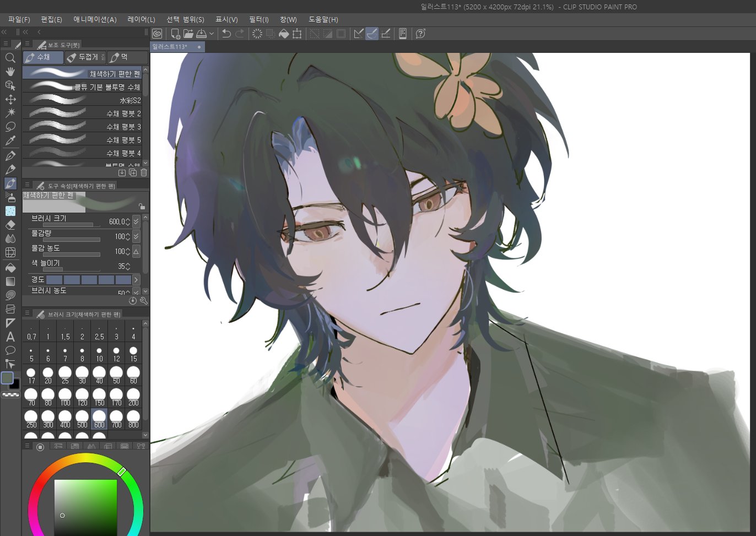Select the 일러스트113* document tab
This screenshot has width=756, height=536.
(177, 47)
